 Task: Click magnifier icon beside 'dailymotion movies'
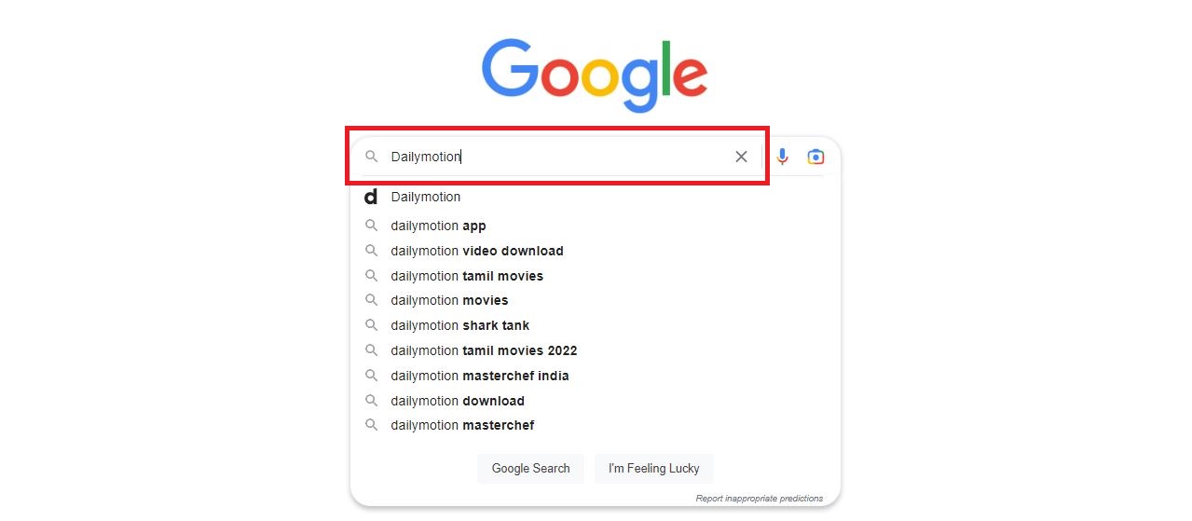point(371,300)
